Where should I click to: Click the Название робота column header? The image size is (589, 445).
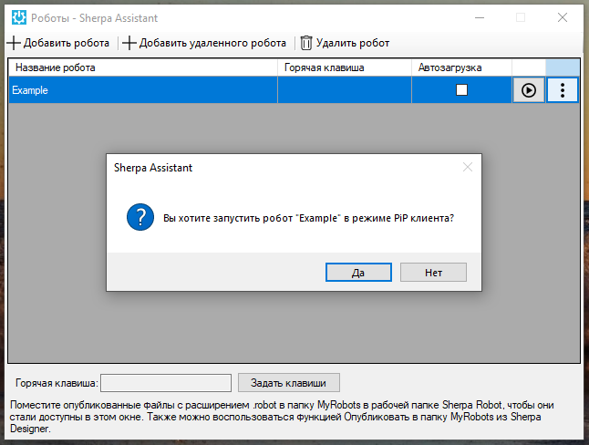143,67
